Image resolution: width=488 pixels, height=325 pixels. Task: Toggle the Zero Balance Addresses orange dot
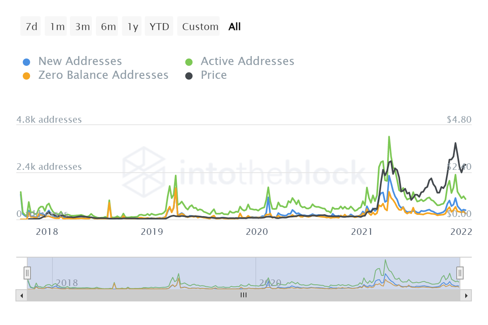[x=26, y=76]
